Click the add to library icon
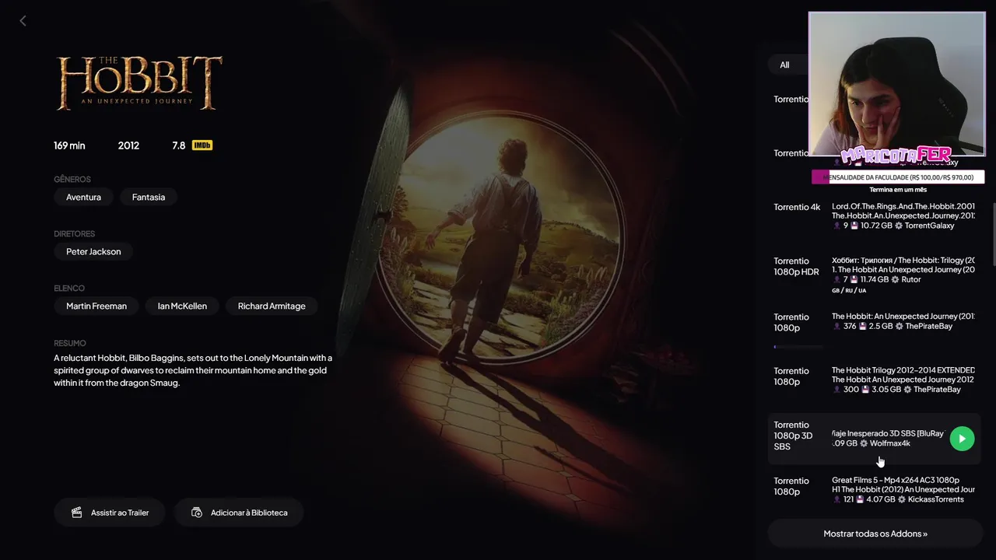 click(x=197, y=513)
